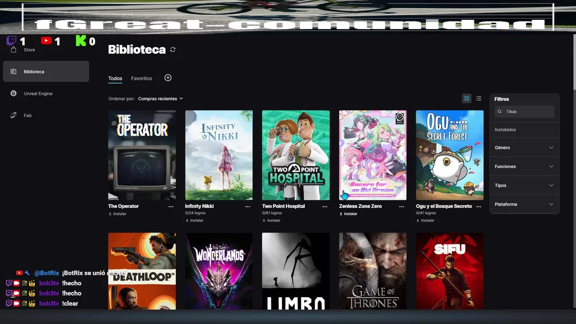Click Infinity Nikki title text
The height and width of the screenshot is (324, 576).
[x=199, y=206]
